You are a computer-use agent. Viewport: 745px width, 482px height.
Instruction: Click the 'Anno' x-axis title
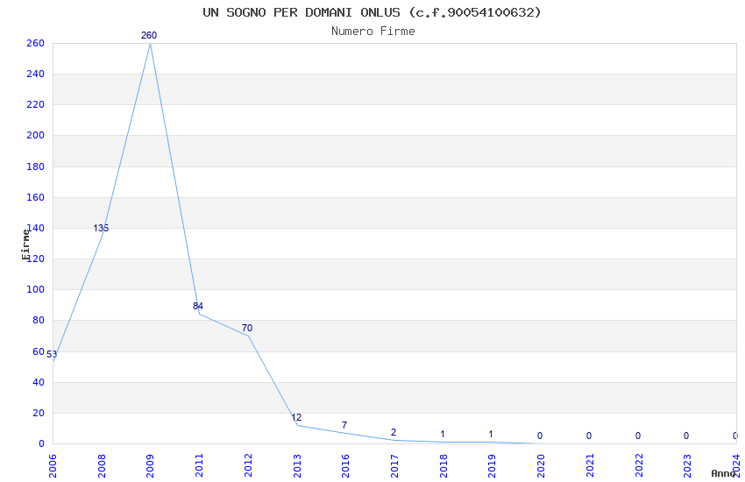click(723, 473)
